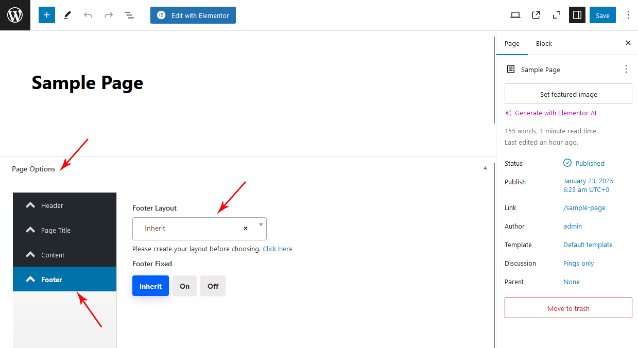Click the Move to trash button
Screen dimensions: 638x348
(568, 308)
